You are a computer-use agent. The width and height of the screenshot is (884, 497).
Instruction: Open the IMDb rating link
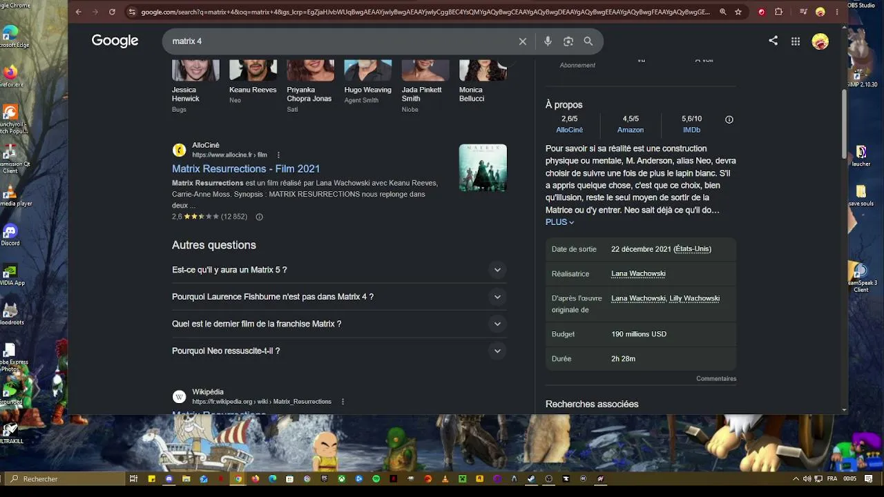point(691,130)
